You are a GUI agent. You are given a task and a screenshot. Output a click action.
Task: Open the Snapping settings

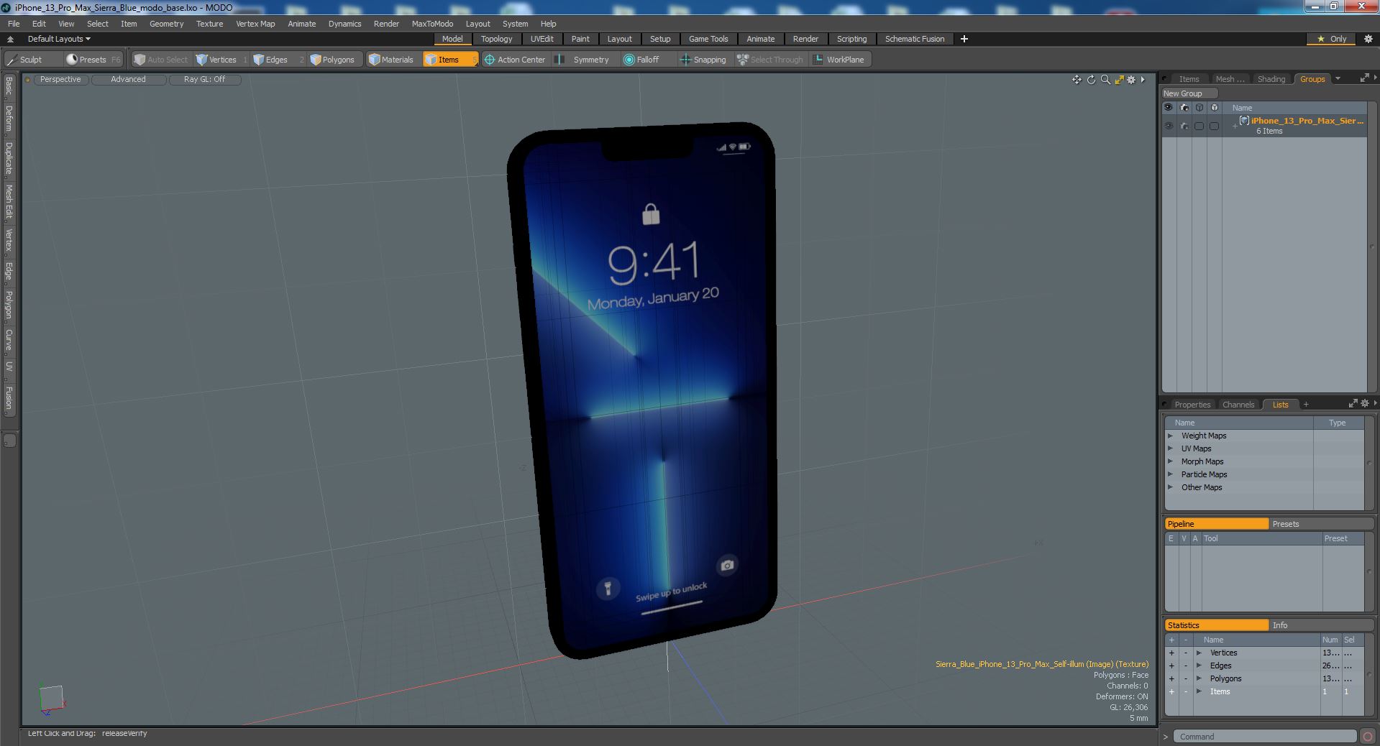tap(703, 60)
